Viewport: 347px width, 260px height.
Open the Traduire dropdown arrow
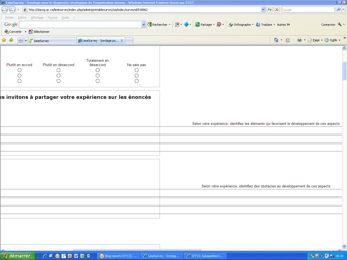[274, 25]
